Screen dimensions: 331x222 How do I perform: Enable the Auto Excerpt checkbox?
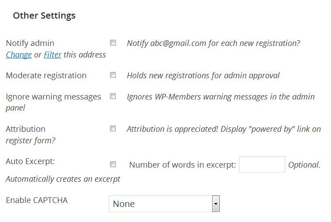pos(113,165)
